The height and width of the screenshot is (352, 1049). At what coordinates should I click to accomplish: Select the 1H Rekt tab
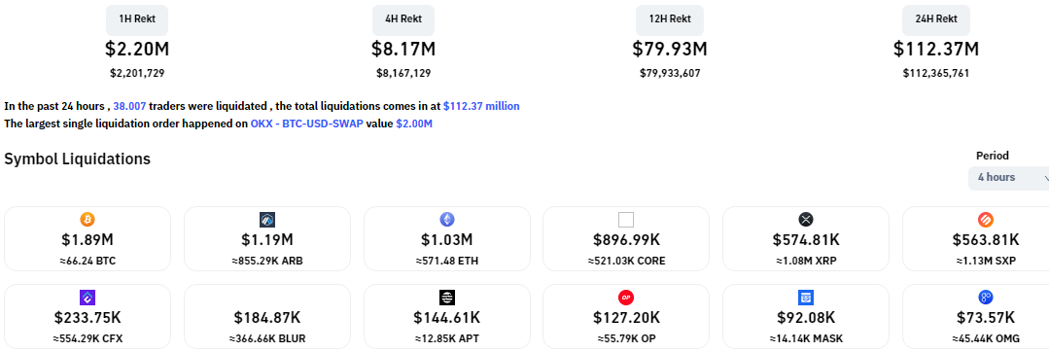(137, 19)
